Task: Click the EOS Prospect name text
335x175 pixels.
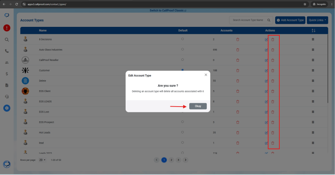Action: coord(46,122)
